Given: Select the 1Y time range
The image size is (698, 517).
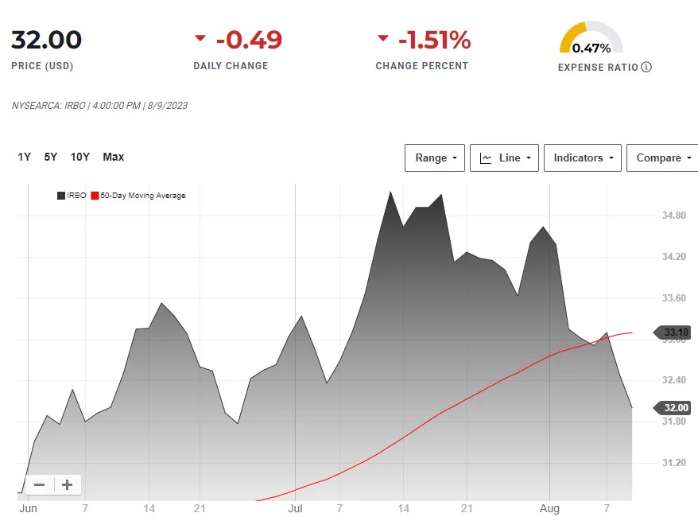Looking at the screenshot, I should [x=24, y=157].
